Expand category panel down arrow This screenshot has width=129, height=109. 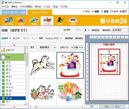pos(14,107)
